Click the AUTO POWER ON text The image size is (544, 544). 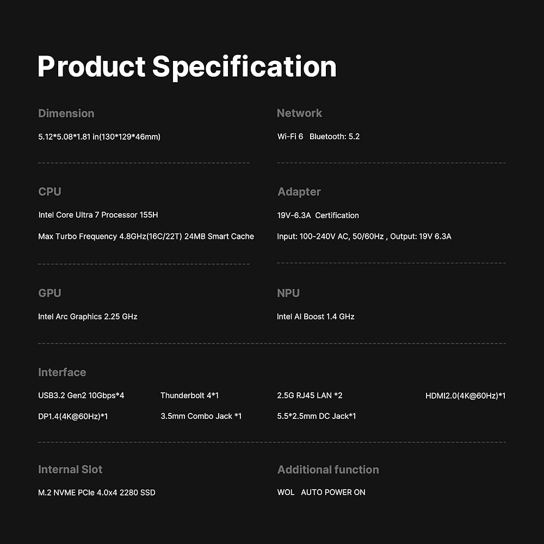coord(333,492)
